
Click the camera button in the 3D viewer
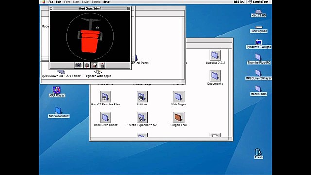coord(79,65)
